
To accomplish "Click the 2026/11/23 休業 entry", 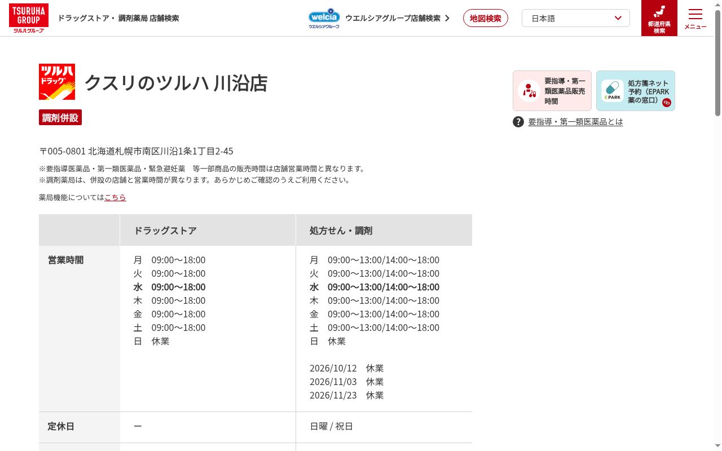I will [x=346, y=395].
